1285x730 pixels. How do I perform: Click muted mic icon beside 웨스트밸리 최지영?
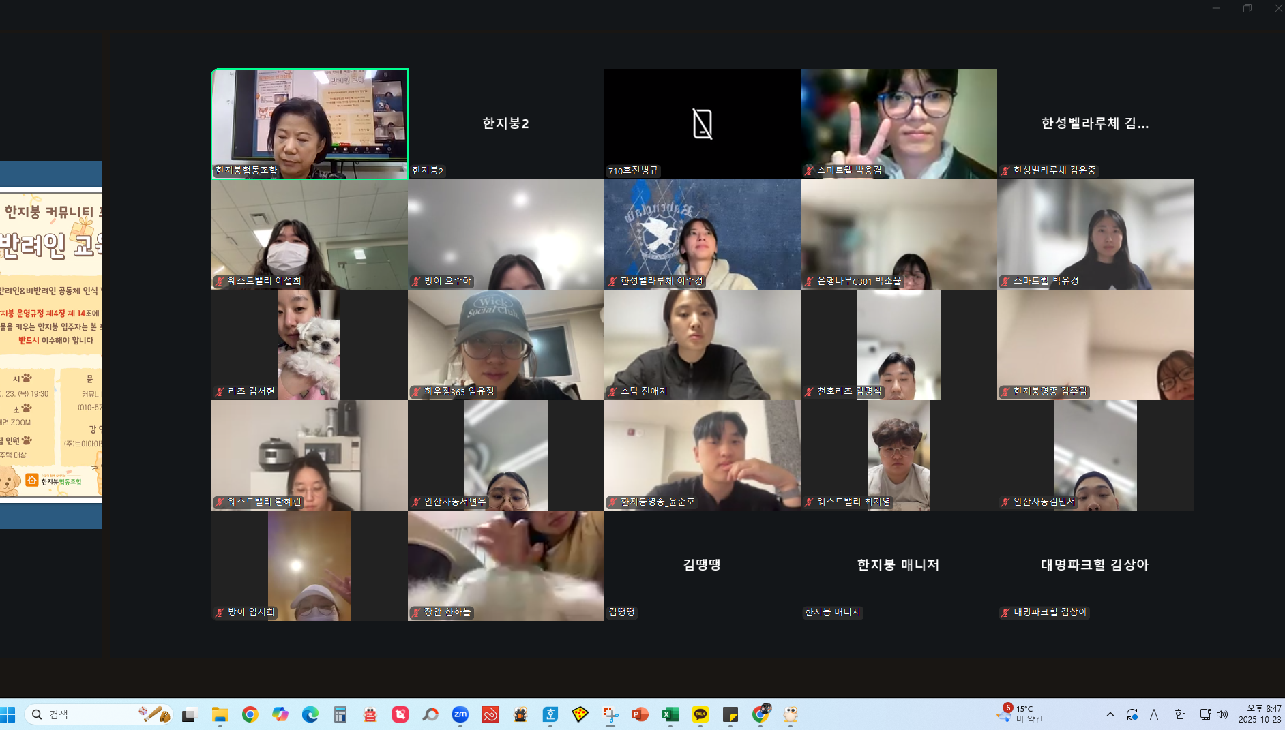point(809,502)
